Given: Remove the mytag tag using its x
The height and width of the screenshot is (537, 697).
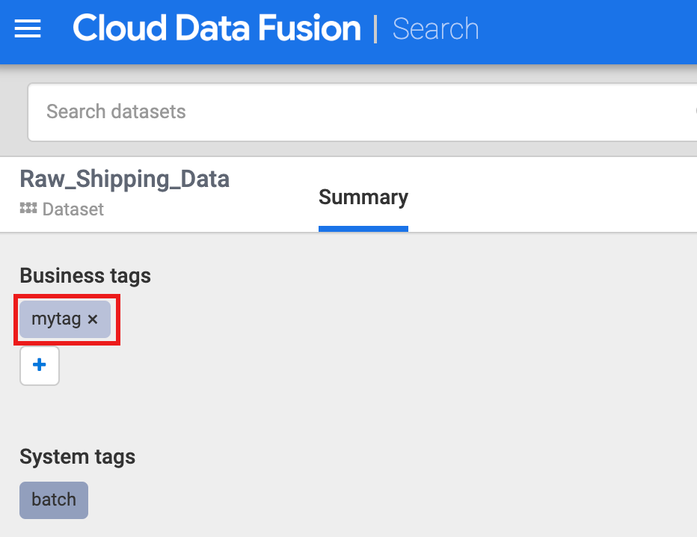Looking at the screenshot, I should [93, 319].
